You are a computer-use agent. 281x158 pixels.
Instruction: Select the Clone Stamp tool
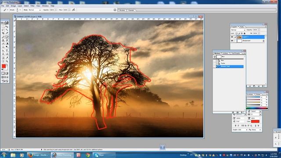[3, 40]
